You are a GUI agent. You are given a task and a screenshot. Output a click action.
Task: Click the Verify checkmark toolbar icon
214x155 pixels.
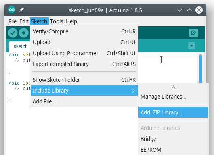pyautogui.click(x=13, y=33)
